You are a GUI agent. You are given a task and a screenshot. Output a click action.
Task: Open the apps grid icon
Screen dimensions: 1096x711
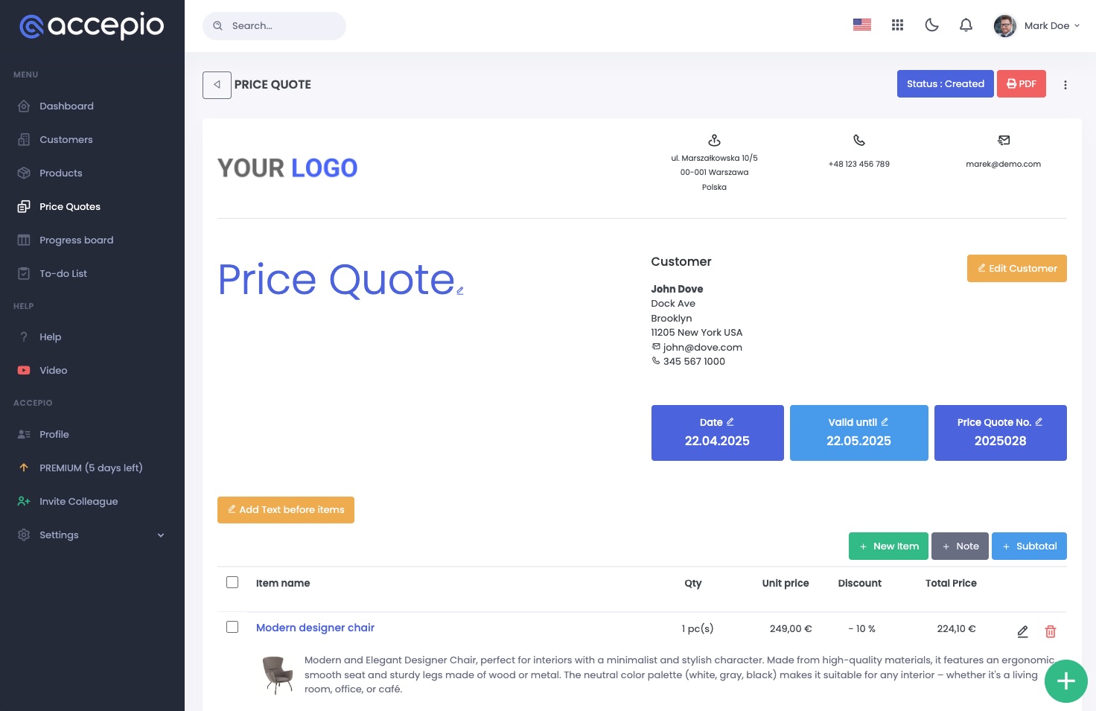pyautogui.click(x=897, y=25)
